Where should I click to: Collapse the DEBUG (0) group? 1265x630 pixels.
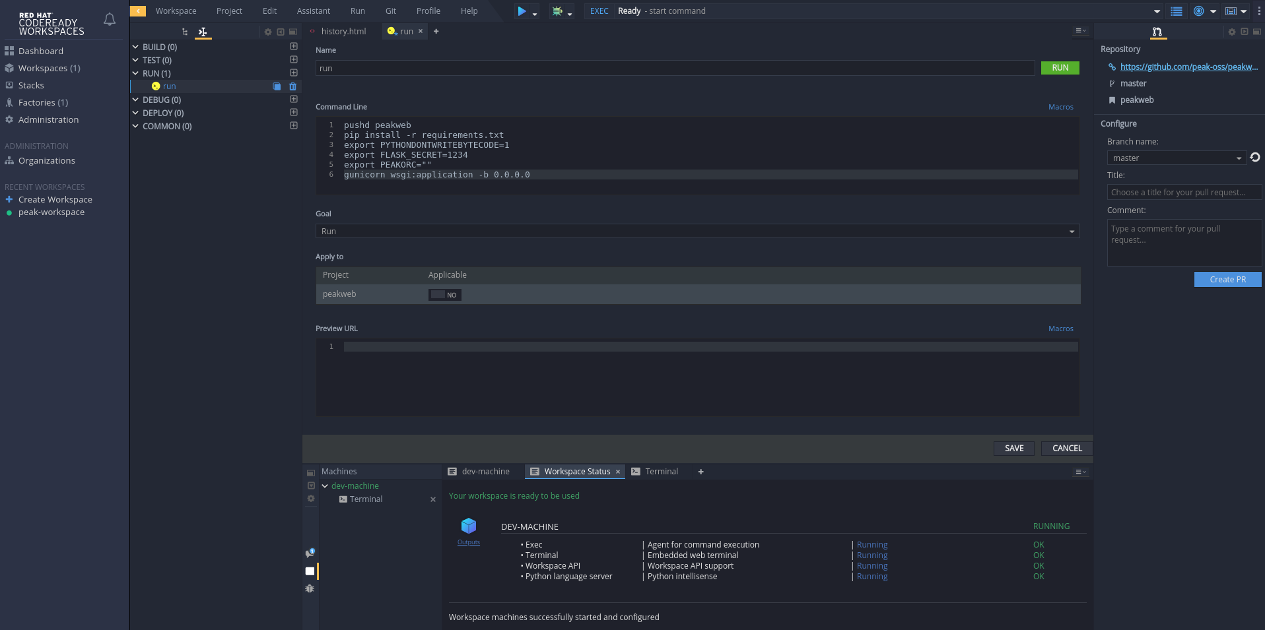pyautogui.click(x=135, y=100)
